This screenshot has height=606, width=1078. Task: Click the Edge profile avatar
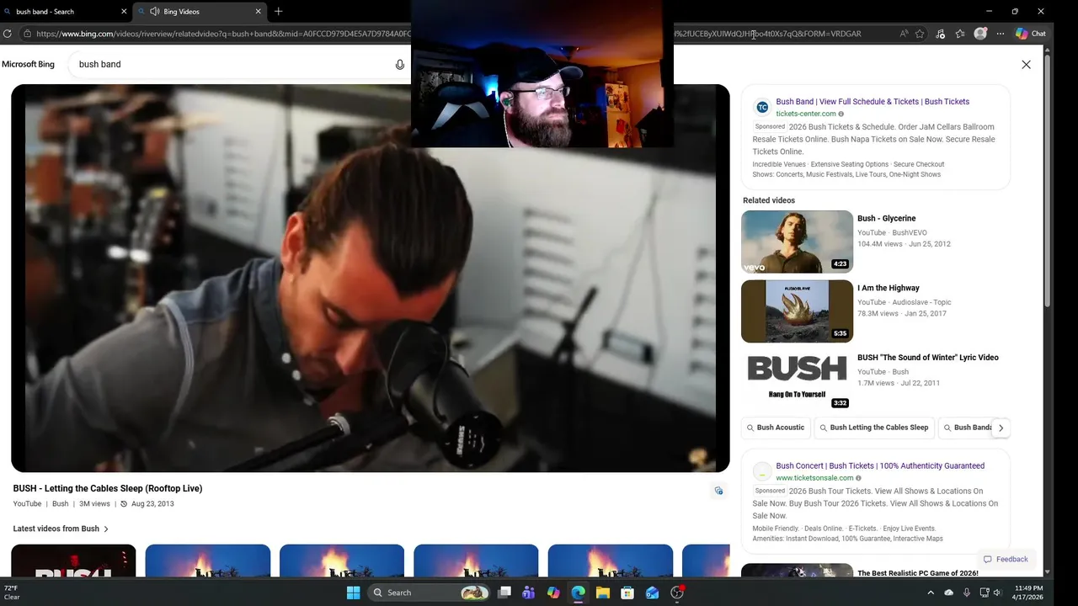pos(980,34)
